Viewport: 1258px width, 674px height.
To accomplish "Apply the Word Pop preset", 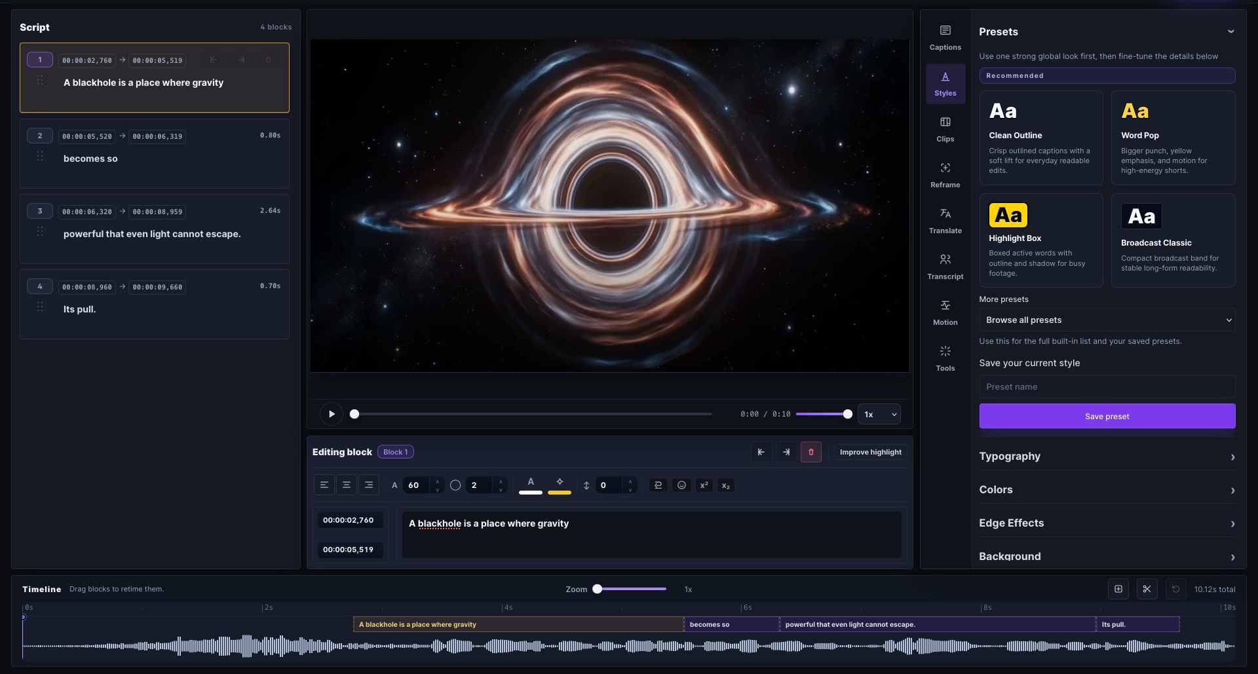I will pos(1173,138).
